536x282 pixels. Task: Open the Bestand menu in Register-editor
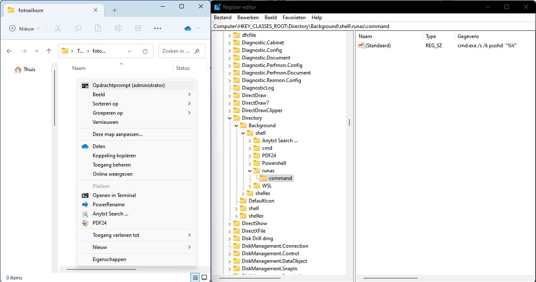tap(223, 18)
